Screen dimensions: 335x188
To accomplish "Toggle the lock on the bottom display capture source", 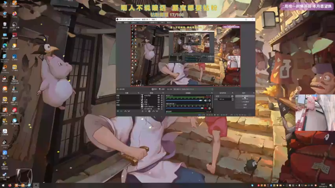I will pyautogui.click(x=162, y=109).
